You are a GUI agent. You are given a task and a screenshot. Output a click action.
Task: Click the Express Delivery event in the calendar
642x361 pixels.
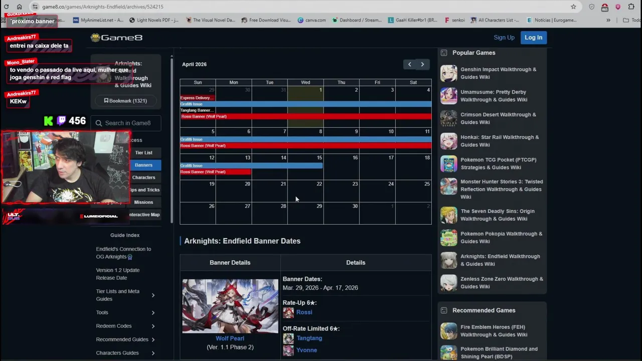[x=197, y=98]
